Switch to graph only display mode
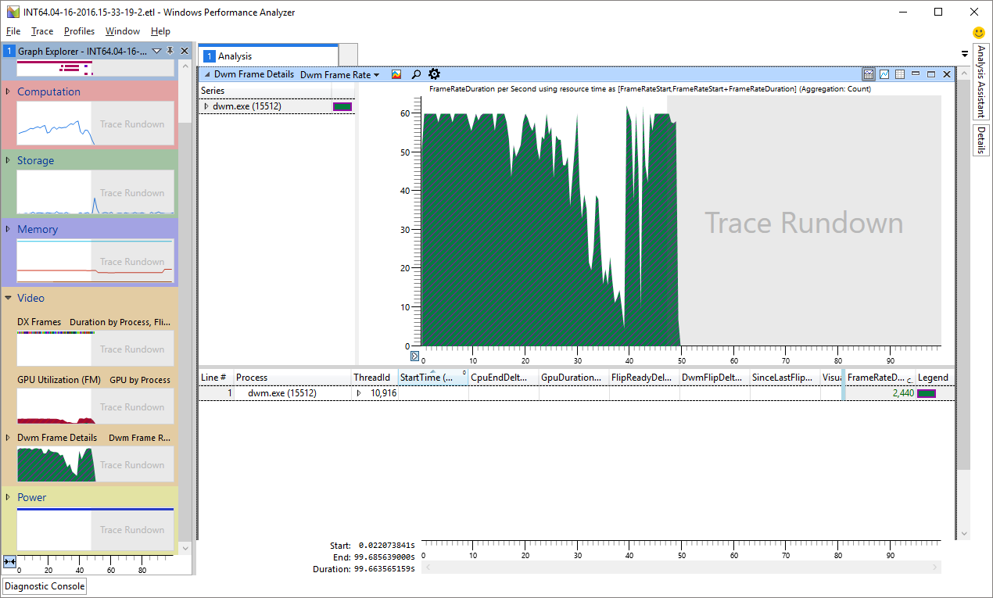The height and width of the screenshot is (598, 993). click(x=884, y=74)
